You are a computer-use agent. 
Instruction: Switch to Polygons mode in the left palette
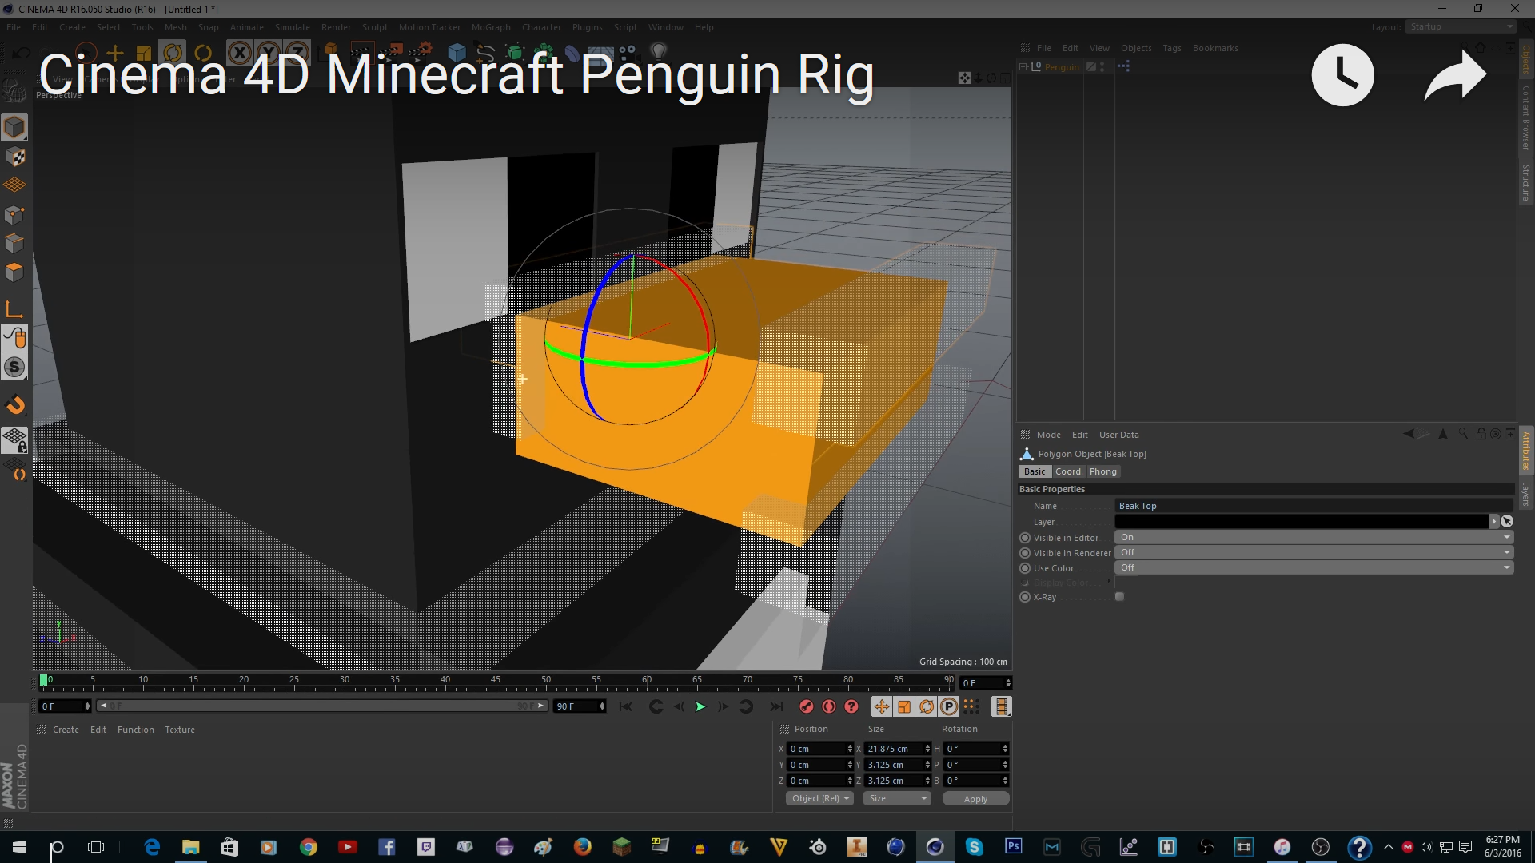click(x=14, y=272)
